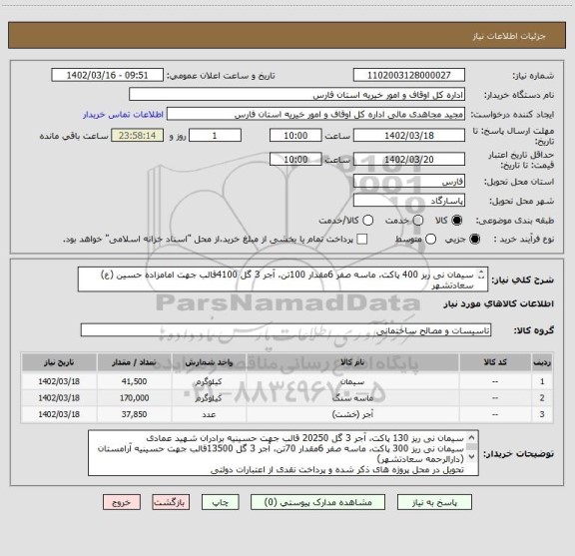Screen dimensions: 575x556
Task: Select the کالا radio button
Action: 456,220
